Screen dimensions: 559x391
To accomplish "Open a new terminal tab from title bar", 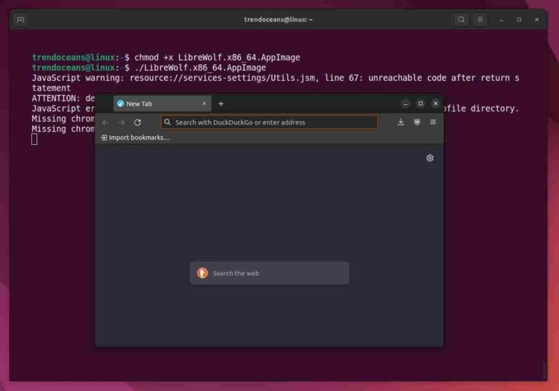I will [x=20, y=20].
